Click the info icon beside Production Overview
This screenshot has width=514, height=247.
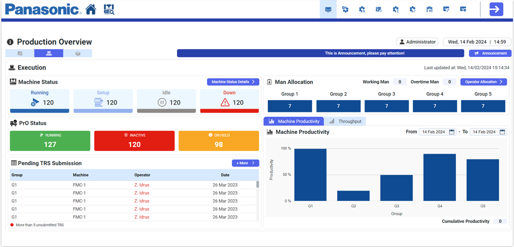pos(10,42)
